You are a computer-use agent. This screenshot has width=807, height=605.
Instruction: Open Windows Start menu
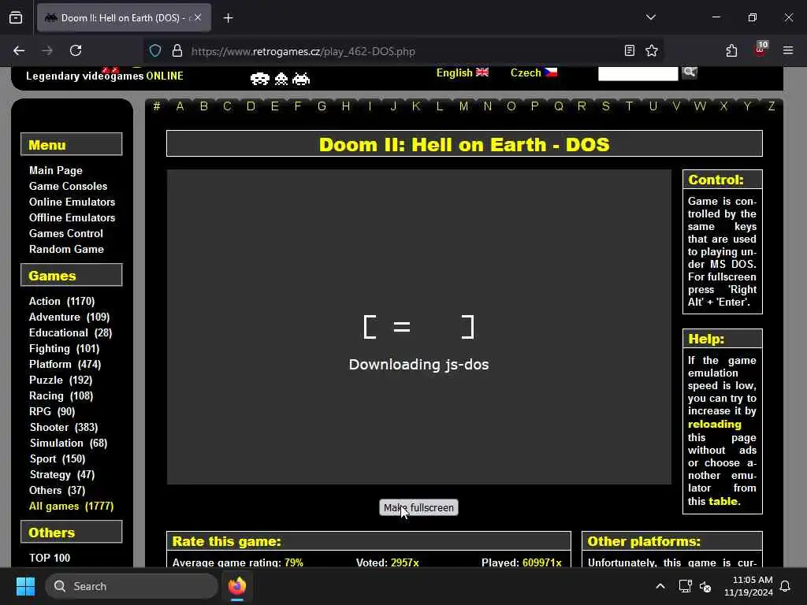[x=25, y=586]
